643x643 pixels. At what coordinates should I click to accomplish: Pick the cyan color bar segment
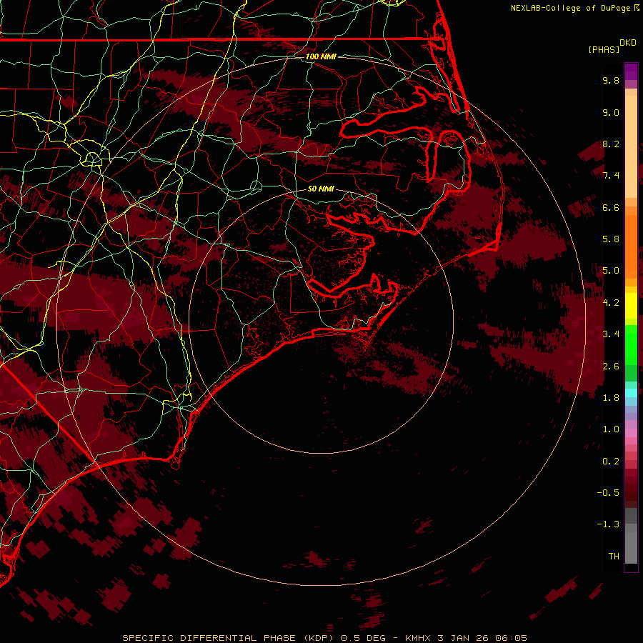tap(631, 393)
